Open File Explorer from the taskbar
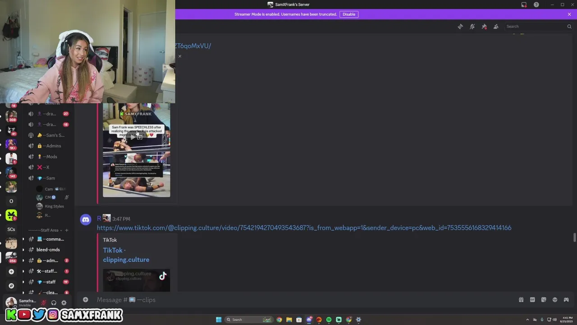 point(289,320)
